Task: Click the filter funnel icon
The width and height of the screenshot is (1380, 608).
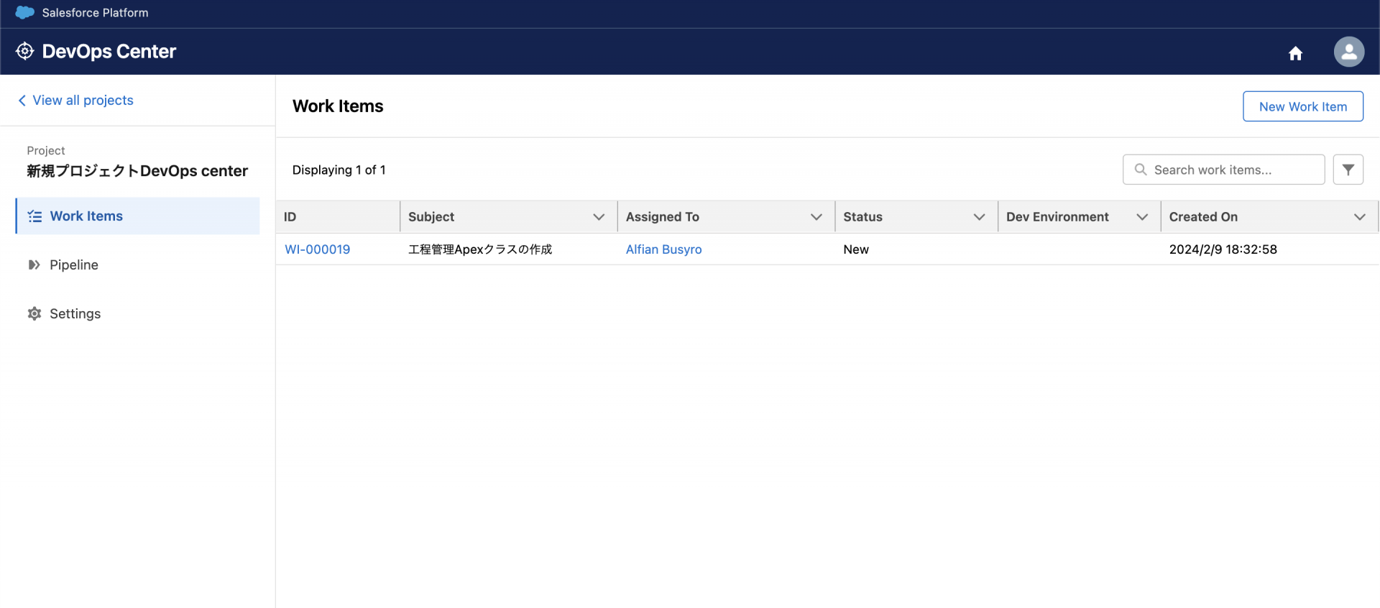Action: [1348, 170]
